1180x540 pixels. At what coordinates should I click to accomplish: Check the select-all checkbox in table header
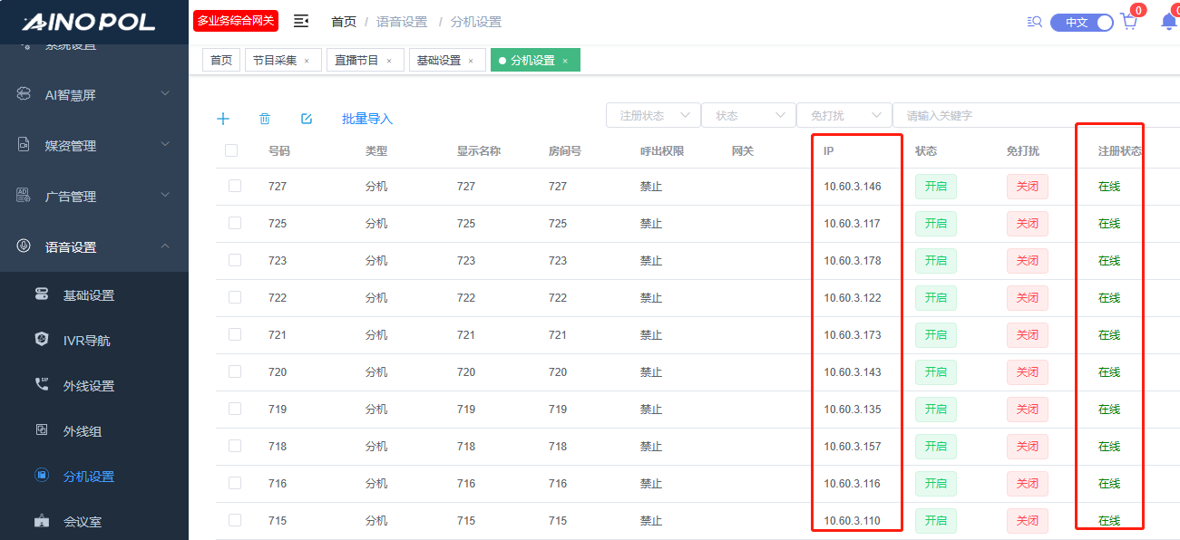tap(231, 150)
